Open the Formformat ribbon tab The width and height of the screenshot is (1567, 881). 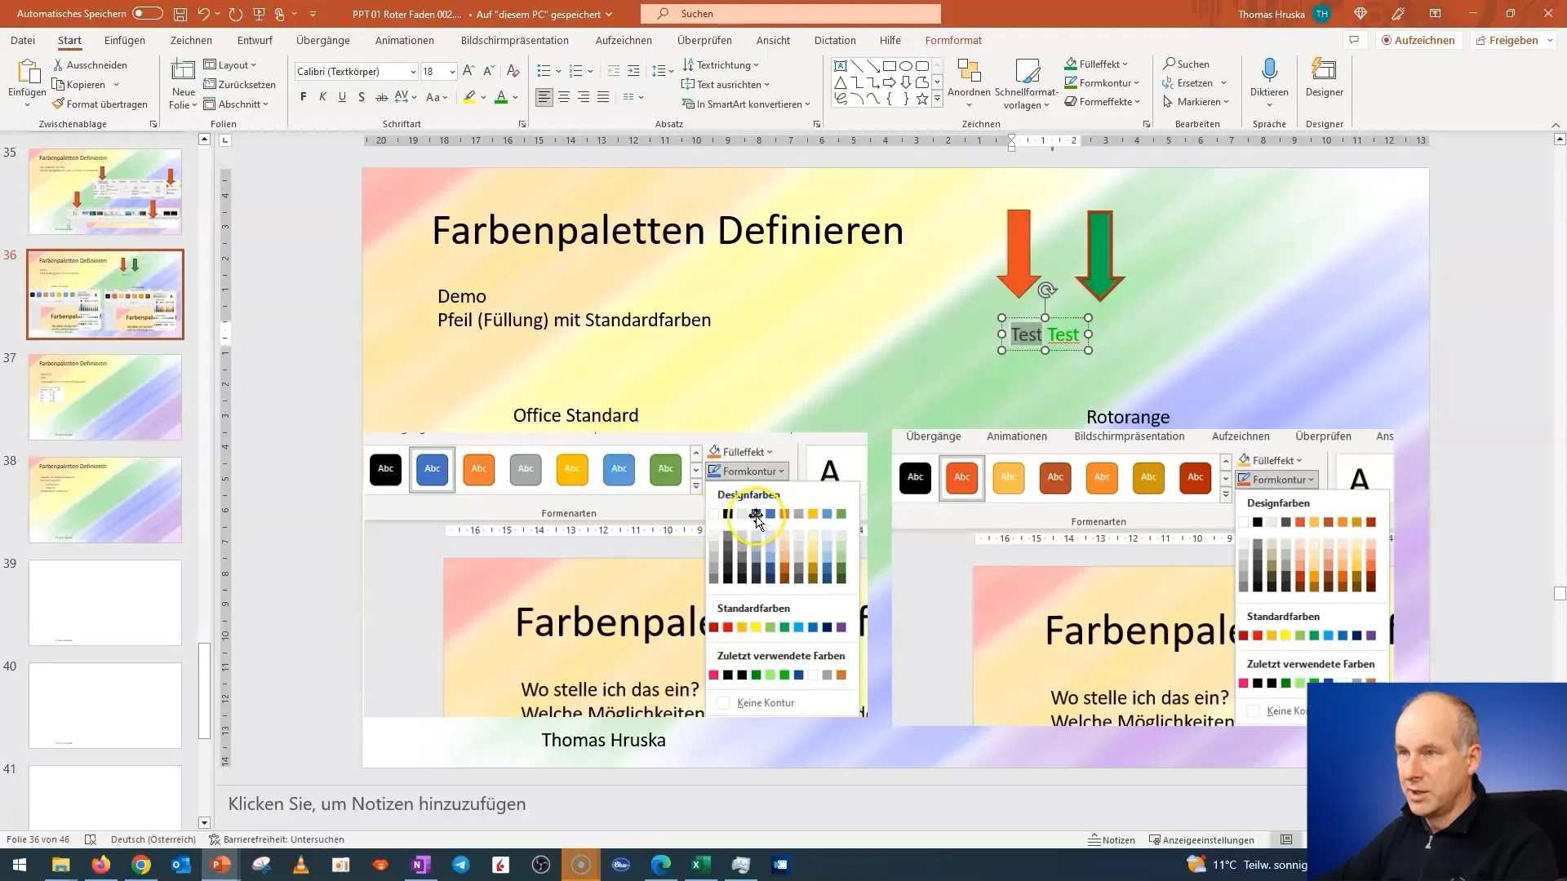click(953, 40)
